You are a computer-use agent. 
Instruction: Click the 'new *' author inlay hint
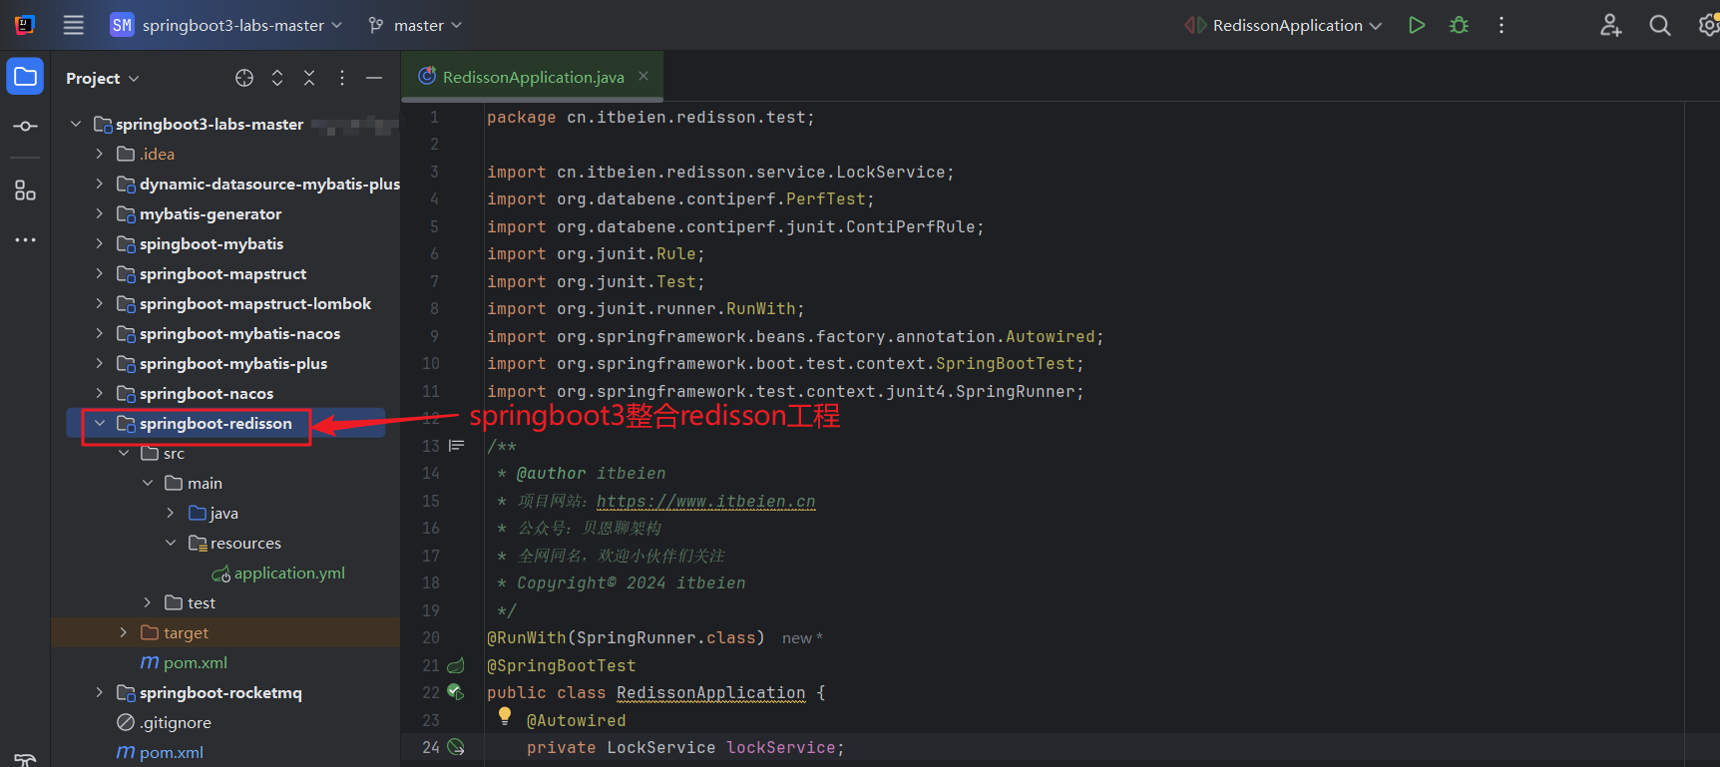(x=802, y=638)
